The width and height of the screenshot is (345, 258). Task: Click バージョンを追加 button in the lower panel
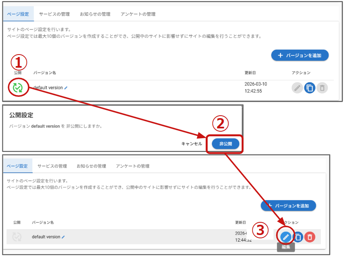288,206
